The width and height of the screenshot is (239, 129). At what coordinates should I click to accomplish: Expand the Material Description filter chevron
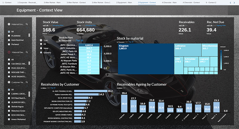[27, 56]
